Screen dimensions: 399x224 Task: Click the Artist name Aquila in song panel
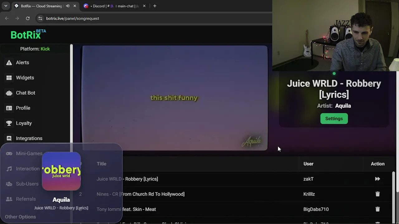coord(343,106)
